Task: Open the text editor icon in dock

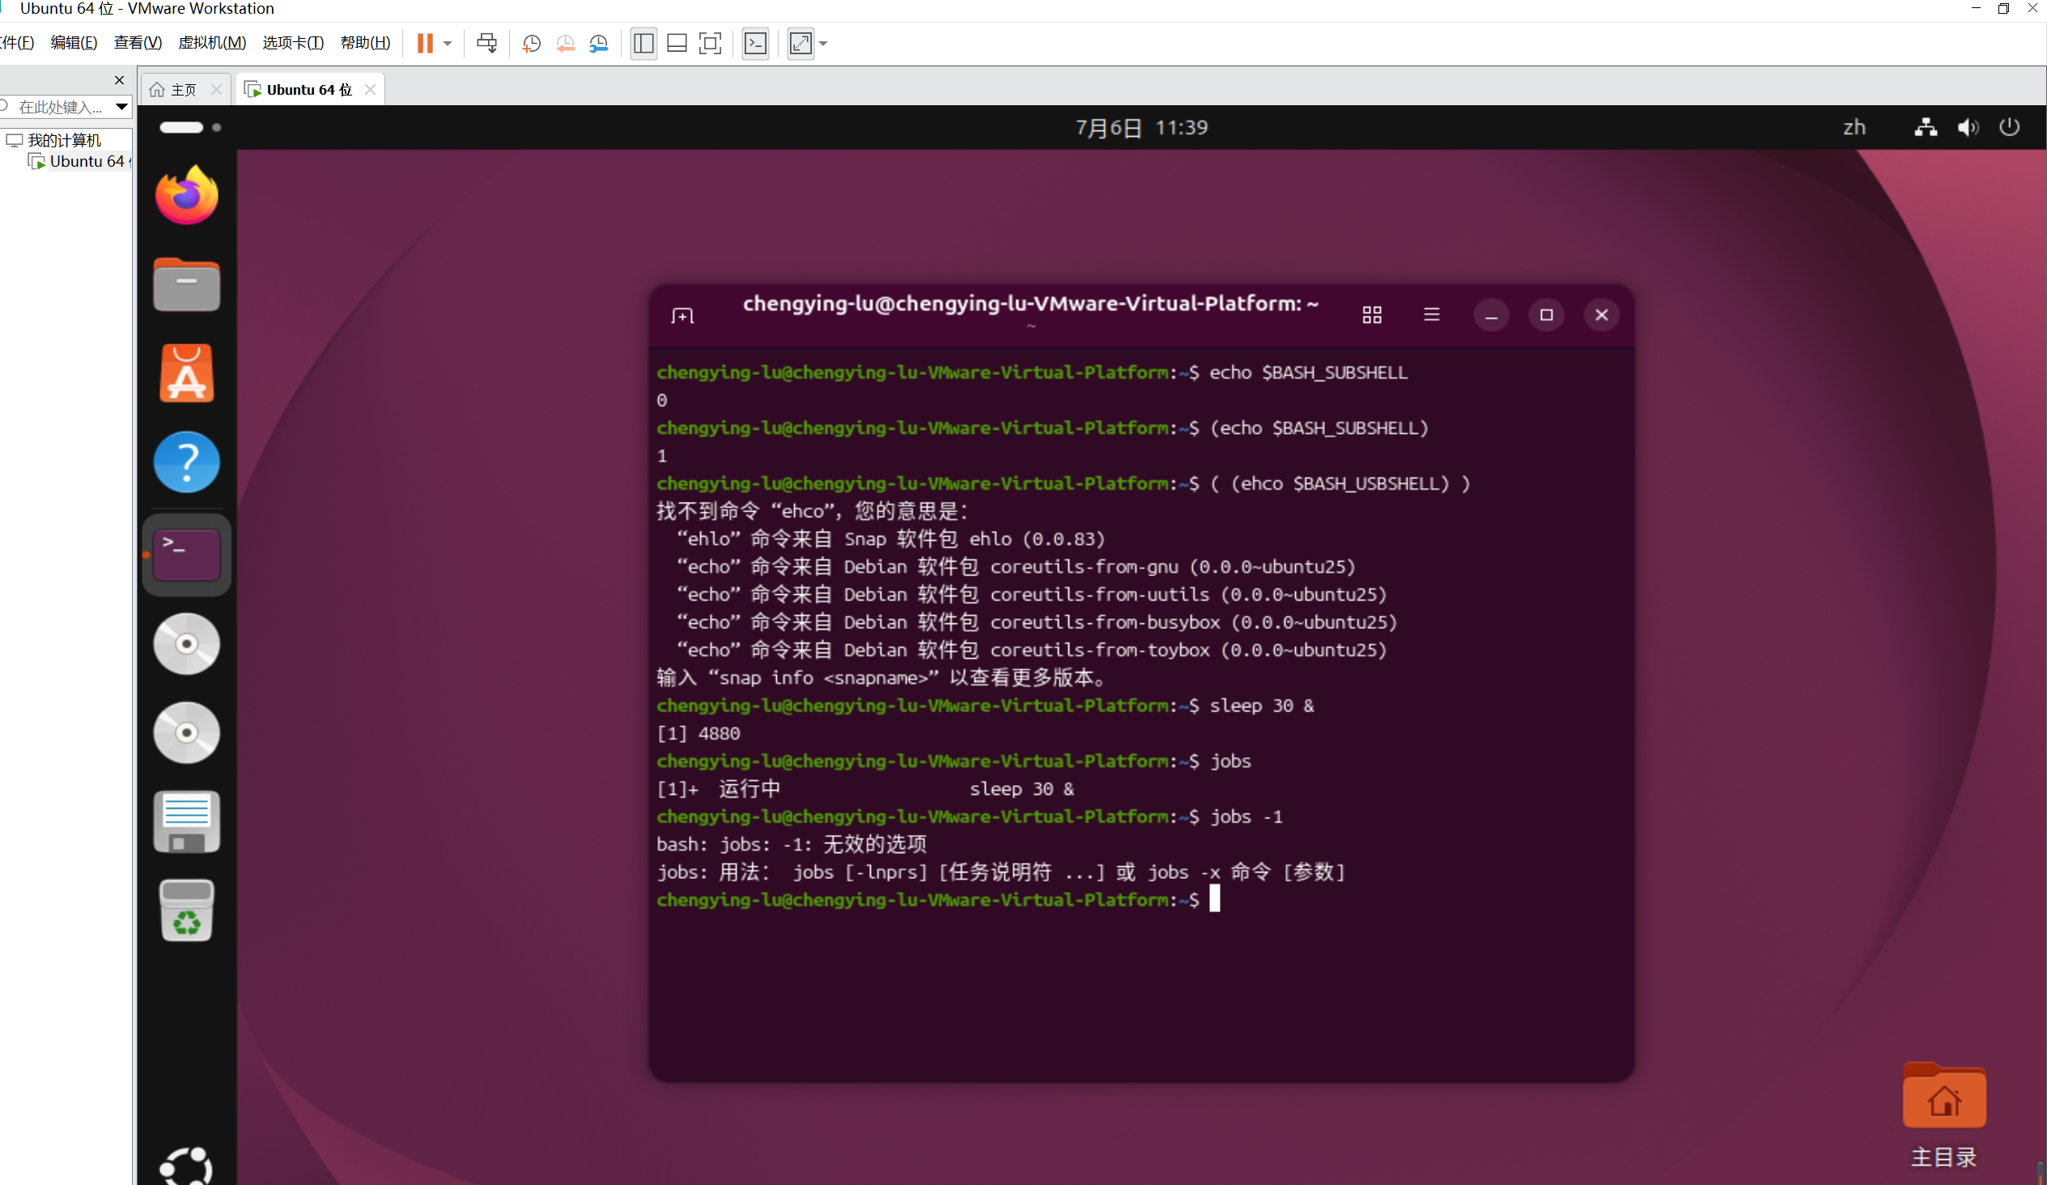Action: click(187, 821)
